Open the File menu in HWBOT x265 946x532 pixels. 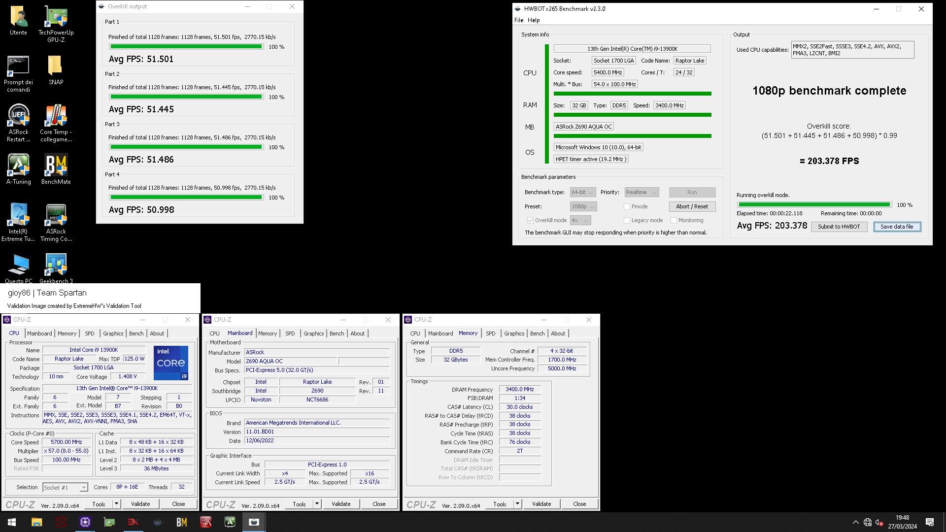(x=519, y=20)
